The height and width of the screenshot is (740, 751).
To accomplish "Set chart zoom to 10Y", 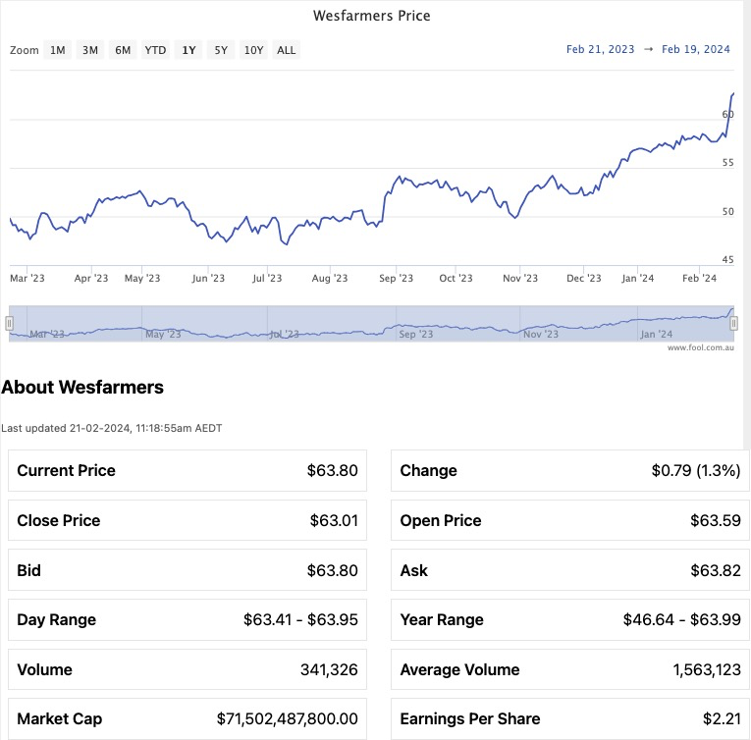I will pyautogui.click(x=254, y=50).
